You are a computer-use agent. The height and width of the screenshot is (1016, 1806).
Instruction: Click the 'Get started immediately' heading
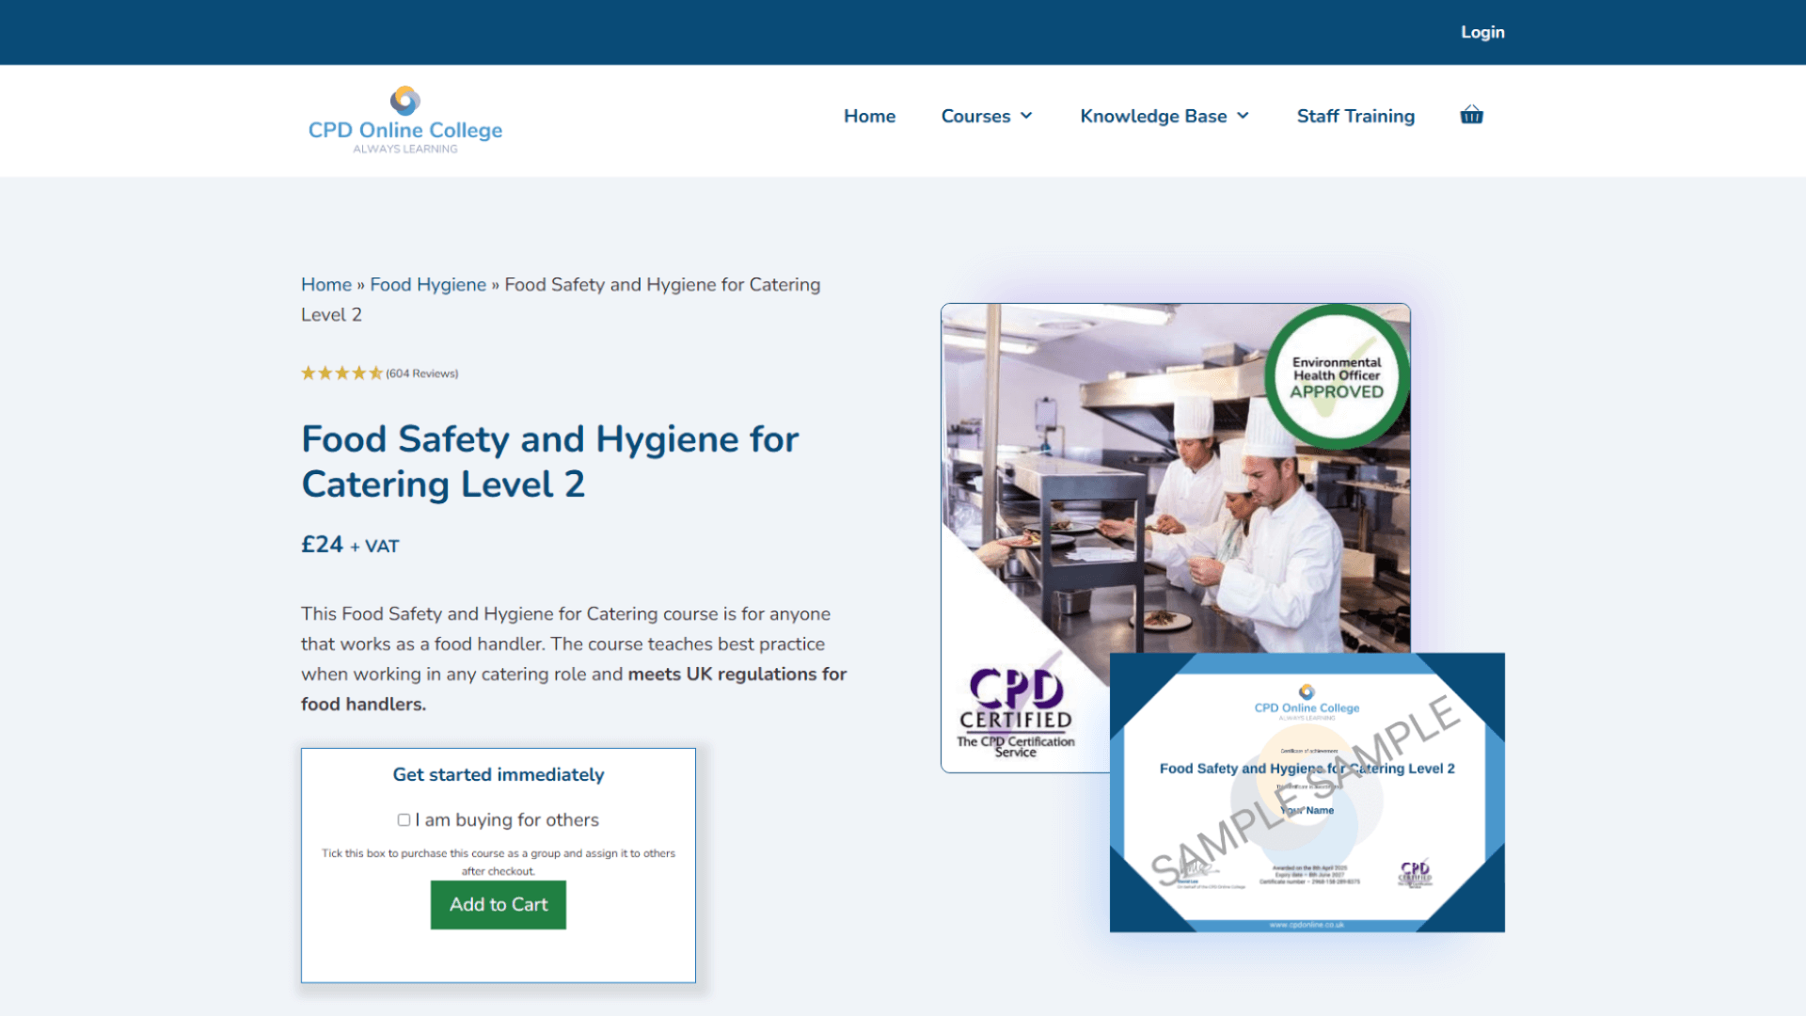tap(499, 775)
